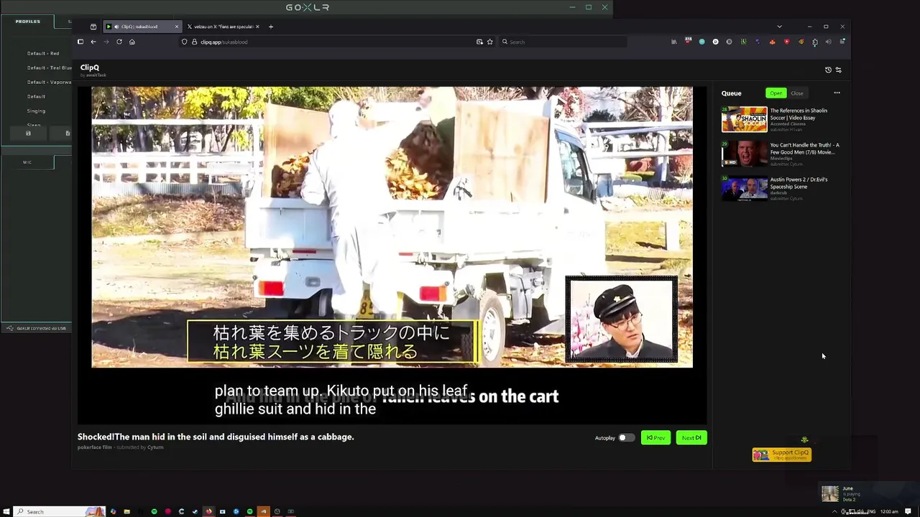Open Shaolin Soccer video essay thumbnail
The image size is (920, 517).
(x=745, y=119)
